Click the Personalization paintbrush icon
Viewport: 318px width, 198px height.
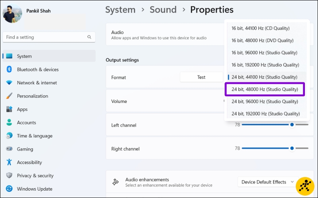(x=9, y=96)
